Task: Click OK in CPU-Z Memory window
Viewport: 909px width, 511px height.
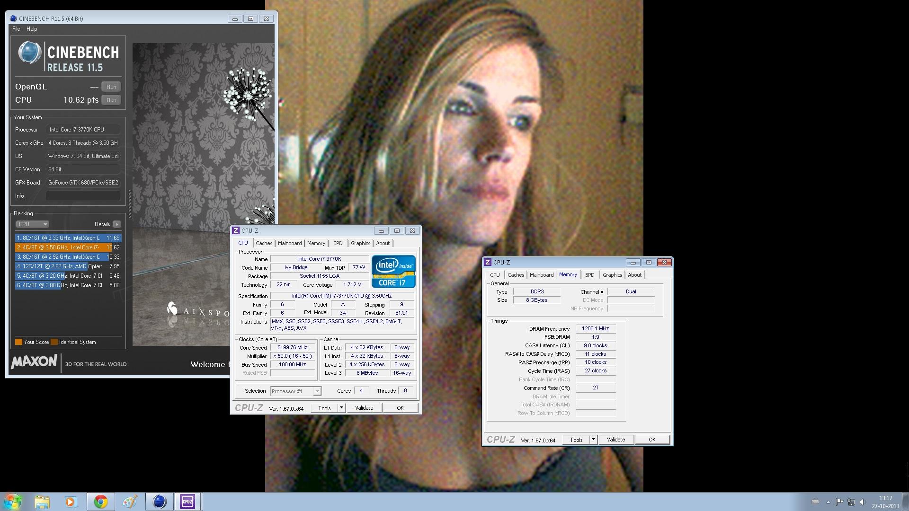Action: [652, 440]
